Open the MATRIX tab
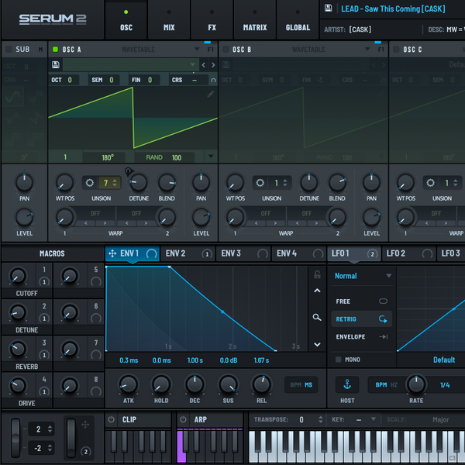This screenshot has height=465, width=465. pos(255,20)
